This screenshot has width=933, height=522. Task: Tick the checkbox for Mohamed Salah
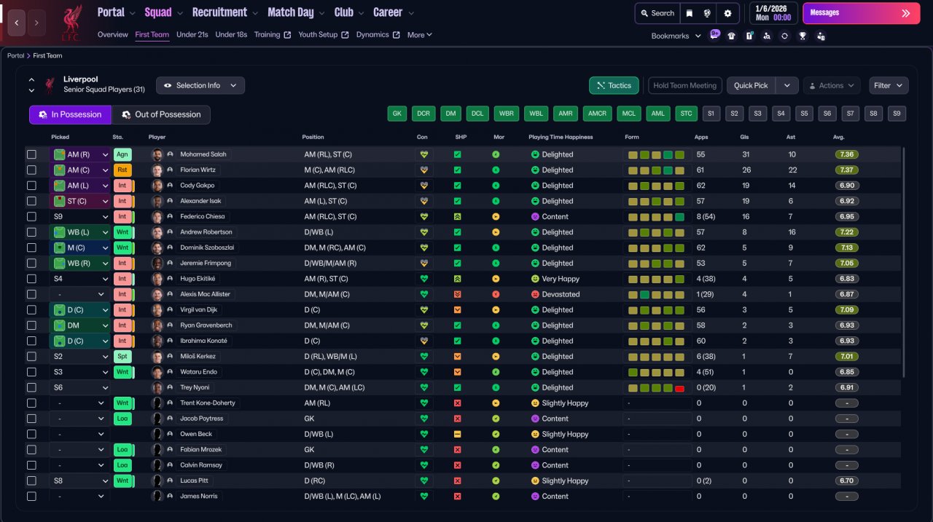(x=31, y=154)
